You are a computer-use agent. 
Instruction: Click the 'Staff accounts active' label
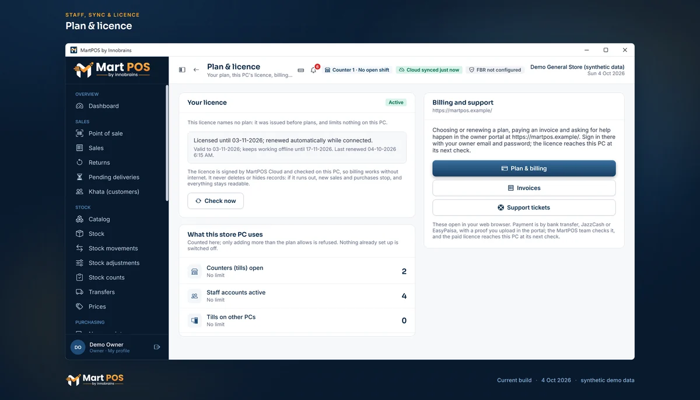tap(236, 293)
